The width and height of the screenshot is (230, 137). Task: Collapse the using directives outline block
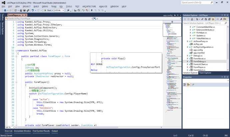pyautogui.click(x=16, y=22)
